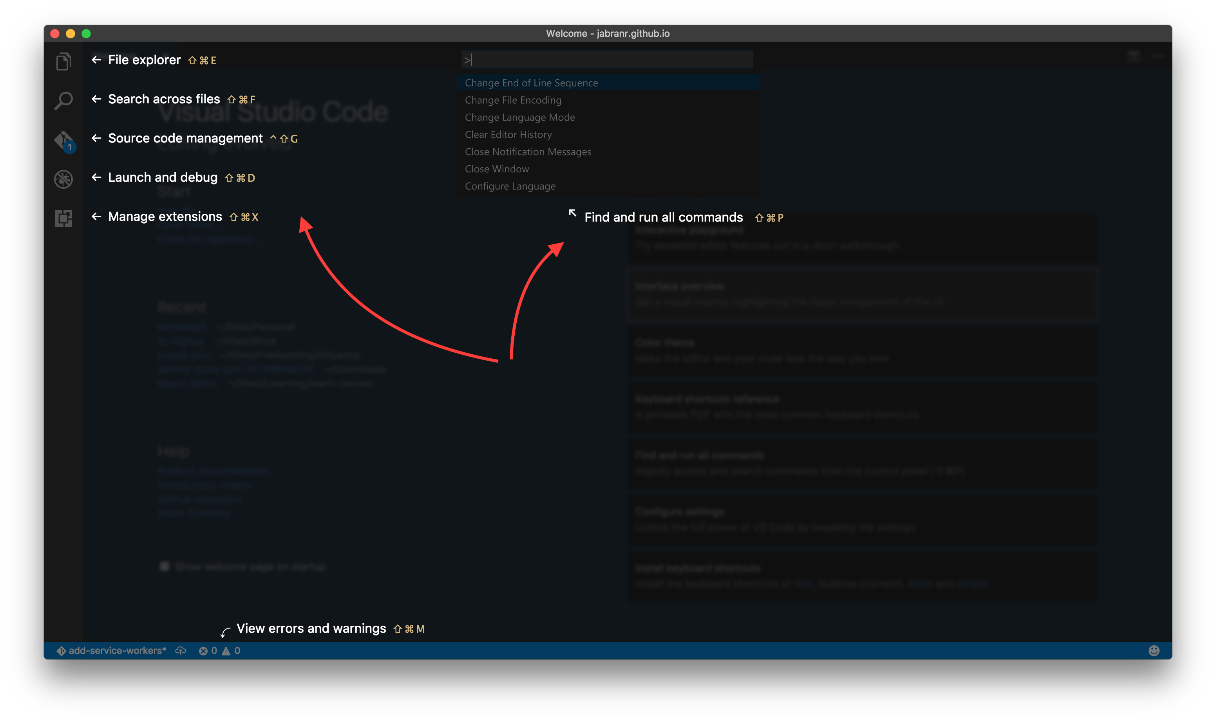The height and width of the screenshot is (722, 1216).
Task: Select Clear Editor History command
Action: coord(608,134)
